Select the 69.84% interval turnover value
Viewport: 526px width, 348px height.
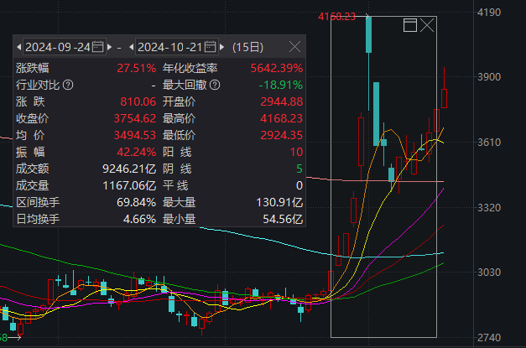pyautogui.click(x=137, y=202)
